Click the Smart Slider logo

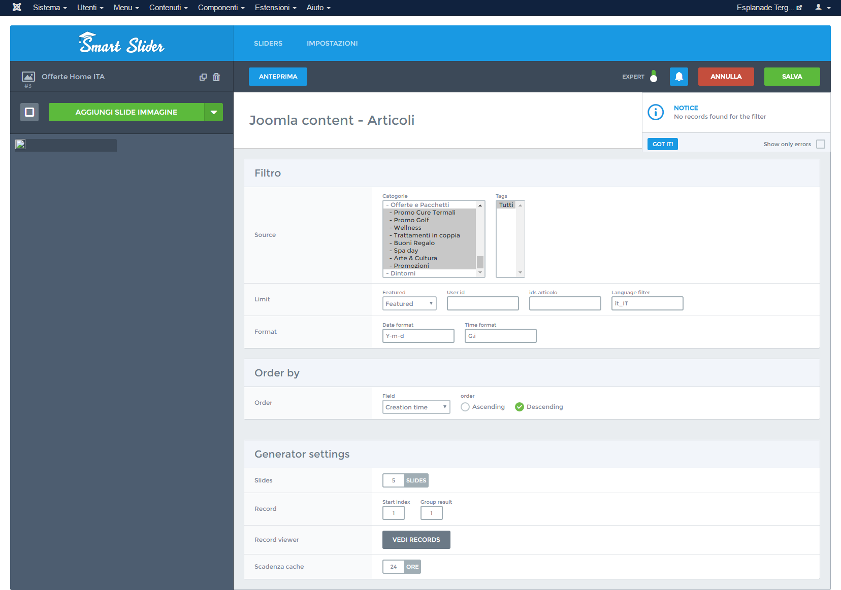[x=122, y=43]
